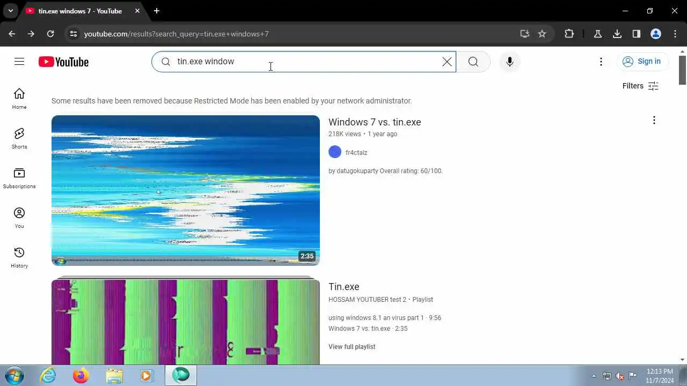687x386 pixels.
Task: Click the muted volume tray icon
Action: (x=620, y=376)
